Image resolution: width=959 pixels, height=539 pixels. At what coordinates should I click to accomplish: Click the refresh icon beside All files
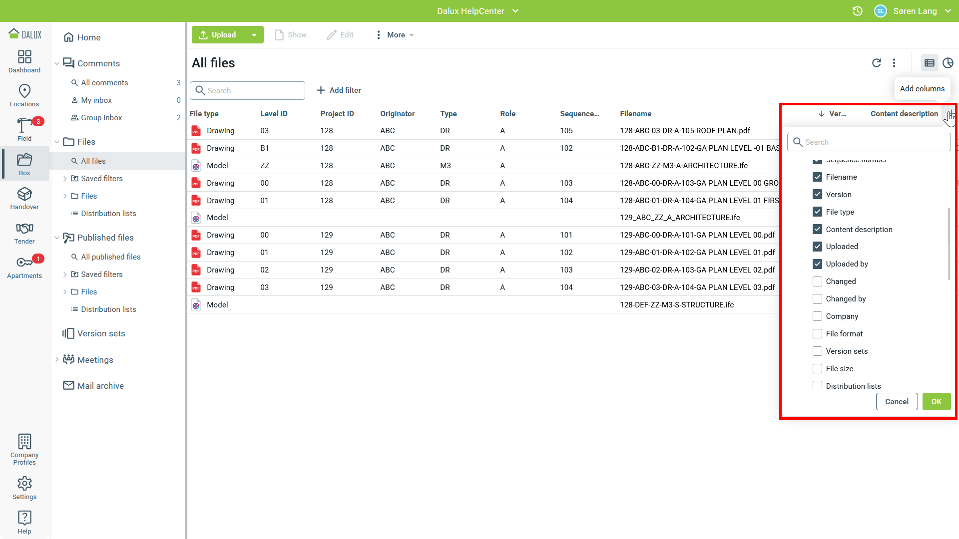[x=876, y=63]
